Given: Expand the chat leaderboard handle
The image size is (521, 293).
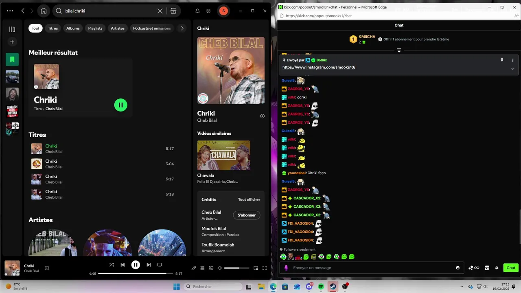Looking at the screenshot, I should click(399, 50).
